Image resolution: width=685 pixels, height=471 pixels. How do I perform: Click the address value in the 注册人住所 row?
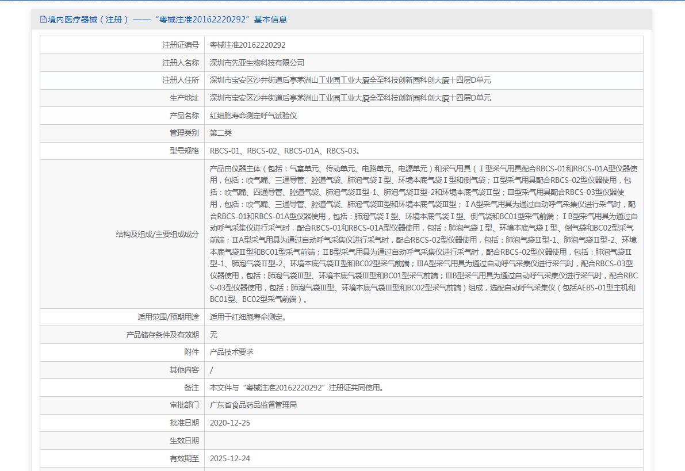point(350,81)
